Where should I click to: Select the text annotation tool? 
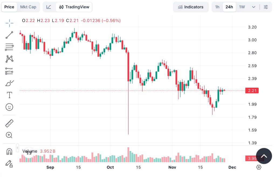9,95
